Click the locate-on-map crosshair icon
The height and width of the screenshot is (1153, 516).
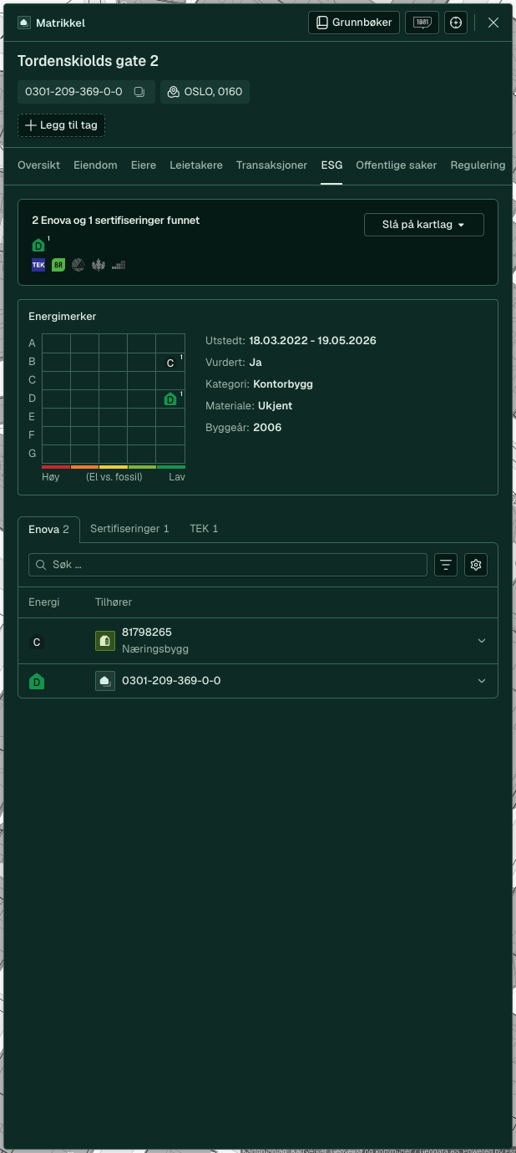tap(455, 23)
